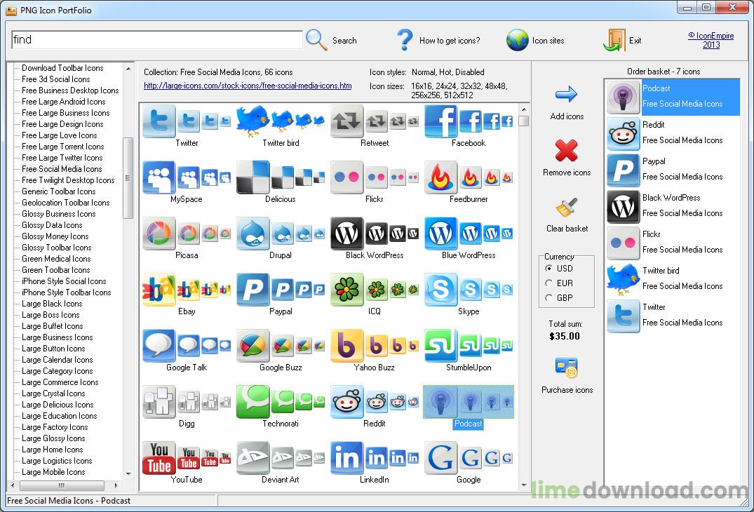Open Icon sites globe icon

(x=518, y=40)
